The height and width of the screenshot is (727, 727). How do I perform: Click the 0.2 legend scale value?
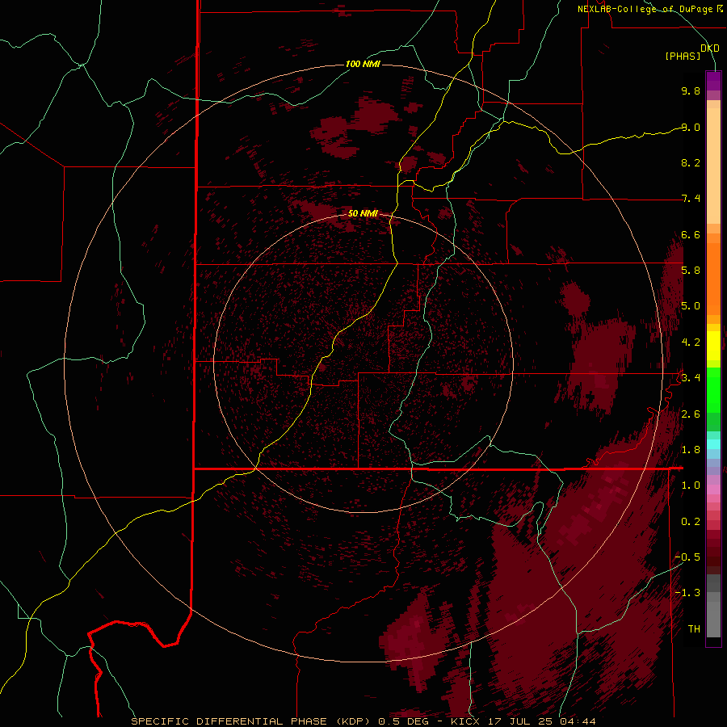click(x=691, y=522)
